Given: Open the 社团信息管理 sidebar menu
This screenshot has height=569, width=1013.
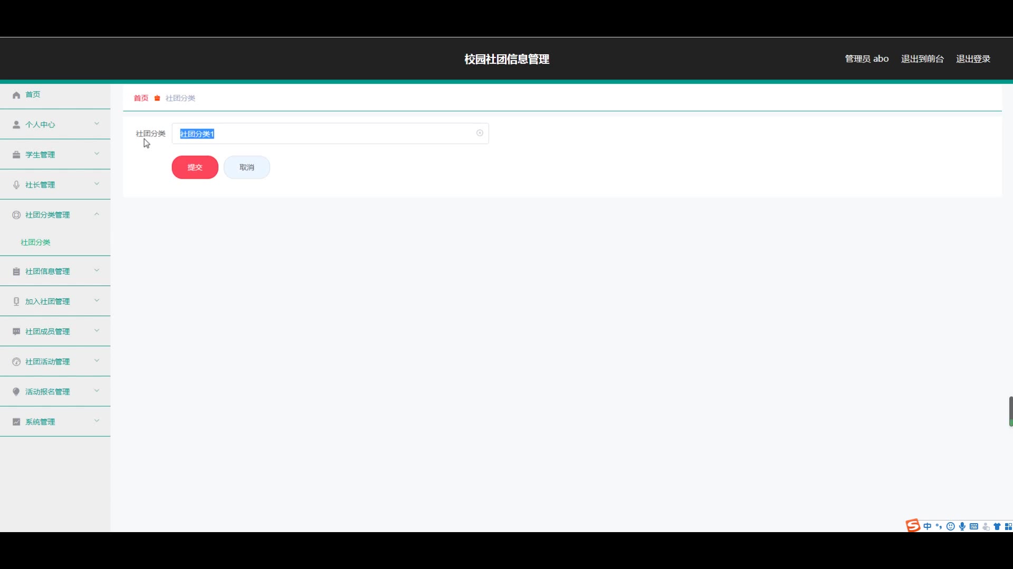Looking at the screenshot, I should click(55, 271).
